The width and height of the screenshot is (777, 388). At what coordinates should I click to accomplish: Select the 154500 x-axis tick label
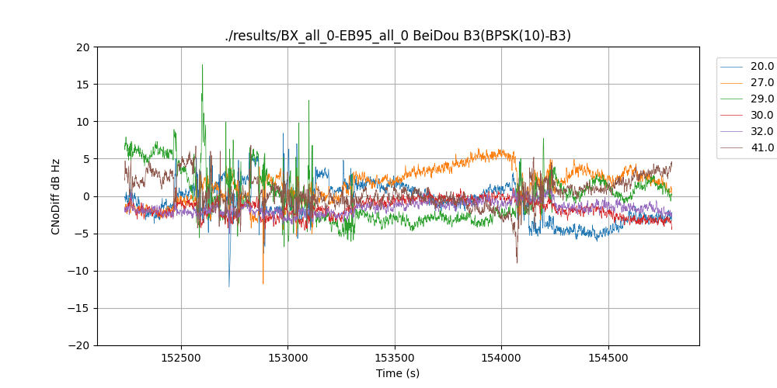click(608, 359)
